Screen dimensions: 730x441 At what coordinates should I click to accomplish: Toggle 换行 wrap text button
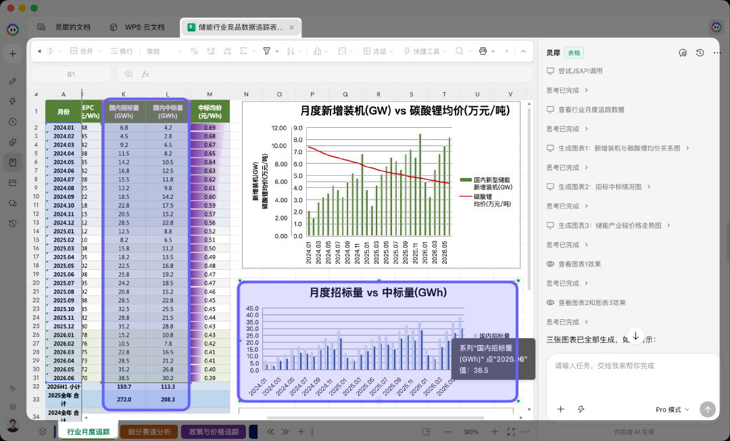click(122, 51)
